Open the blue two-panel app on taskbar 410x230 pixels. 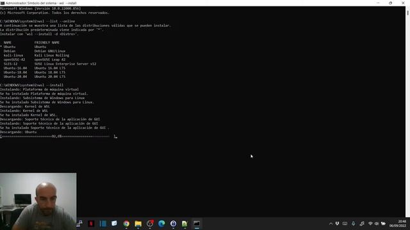[102, 224]
